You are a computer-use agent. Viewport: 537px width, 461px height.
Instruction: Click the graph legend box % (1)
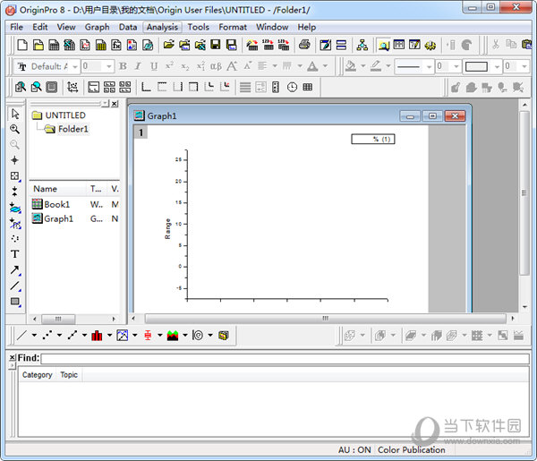click(373, 139)
